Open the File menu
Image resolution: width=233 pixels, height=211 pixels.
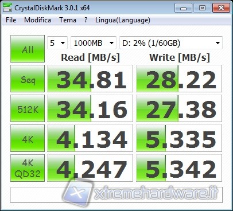click(x=11, y=20)
